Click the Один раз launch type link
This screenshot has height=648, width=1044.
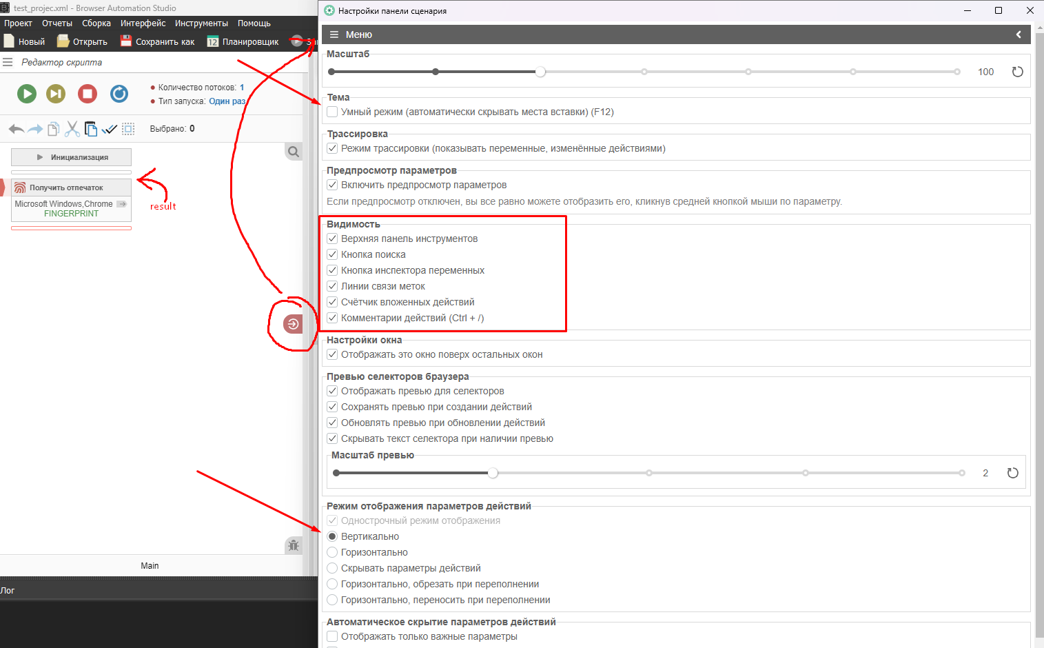(227, 101)
